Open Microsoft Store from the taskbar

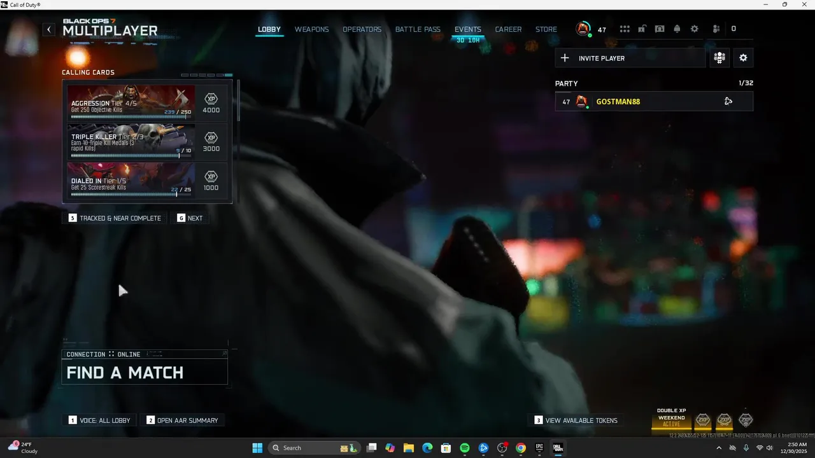(x=446, y=448)
